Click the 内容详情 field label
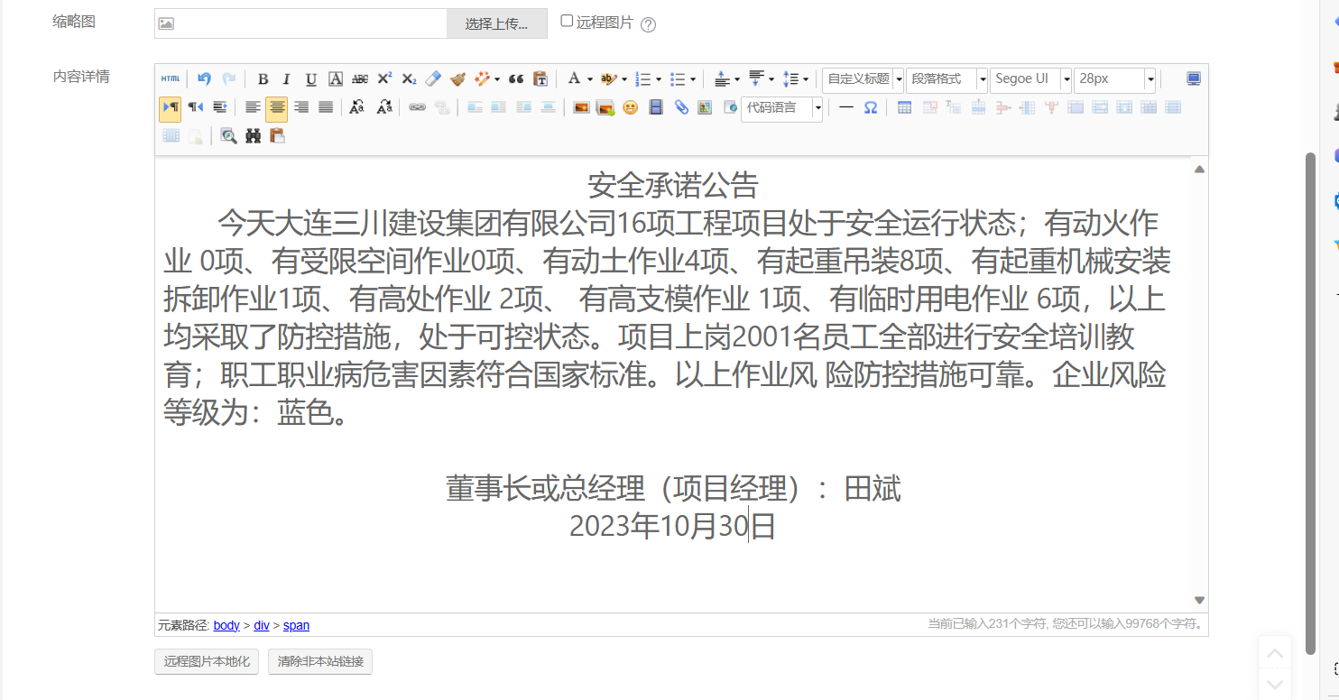 coord(81,77)
